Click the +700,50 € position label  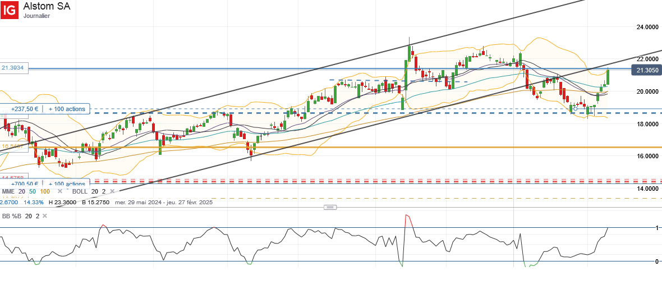click(x=25, y=184)
